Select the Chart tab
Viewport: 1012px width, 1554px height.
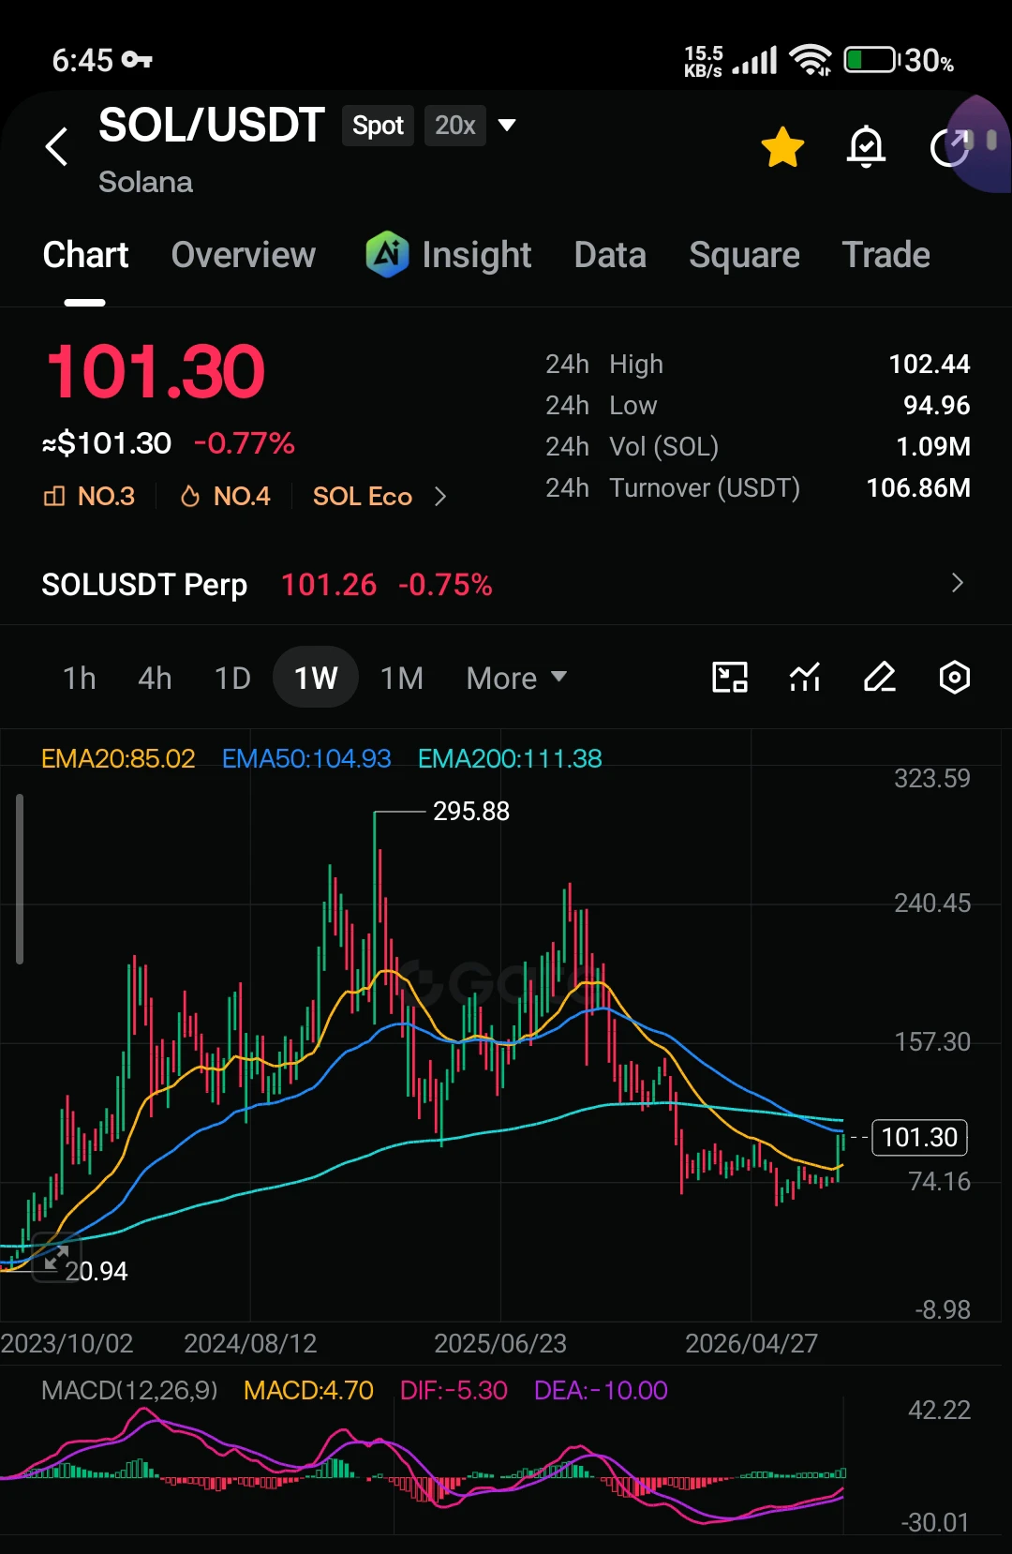point(85,255)
